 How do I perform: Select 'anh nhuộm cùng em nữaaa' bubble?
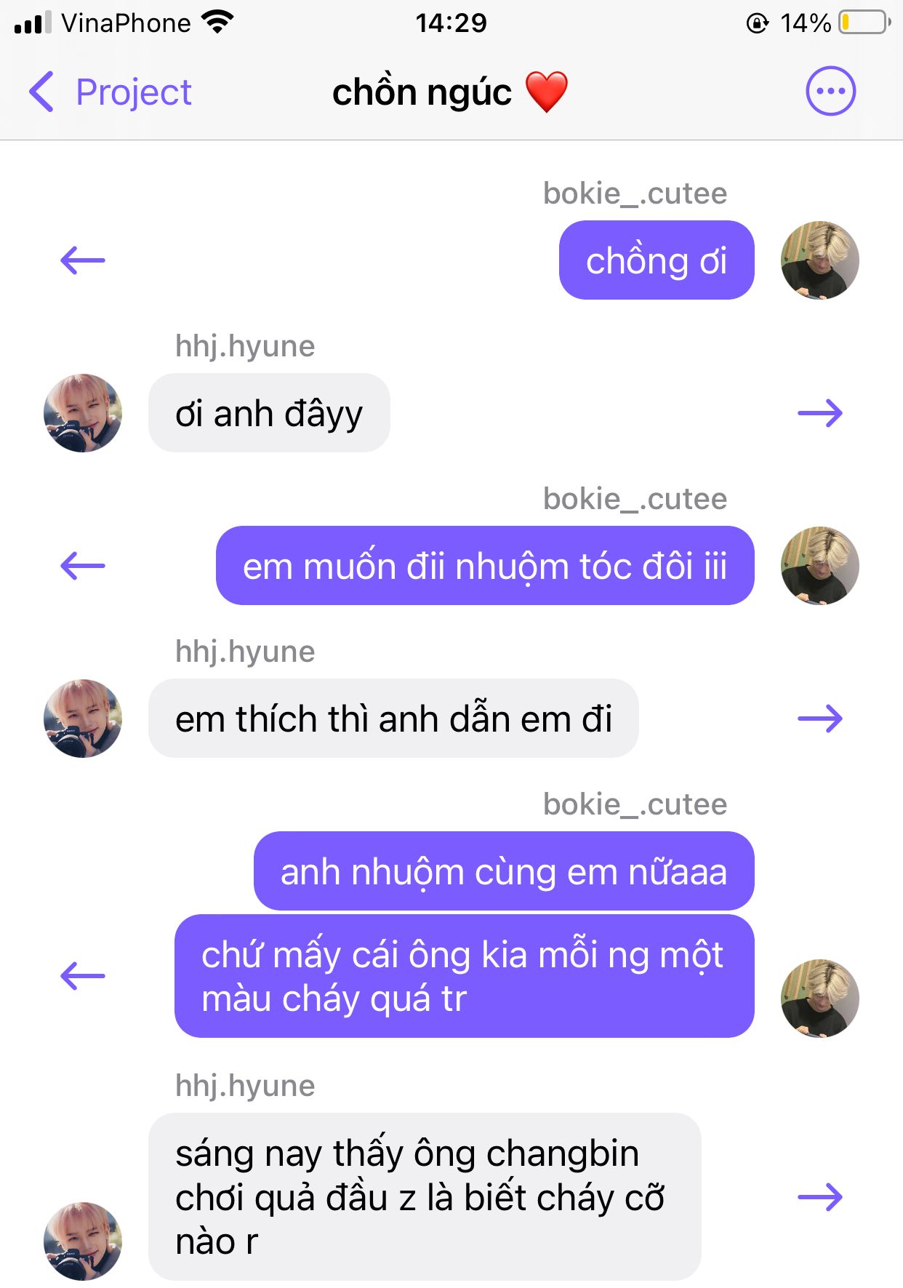click(504, 871)
